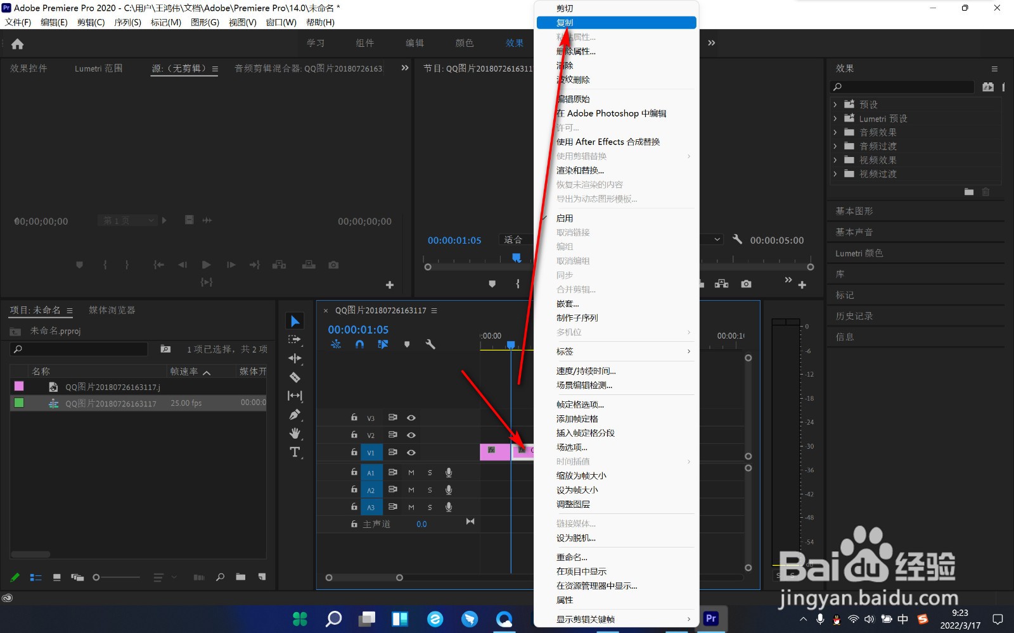The image size is (1014, 633).
Task: Select the Hand tool
Action: (295, 434)
